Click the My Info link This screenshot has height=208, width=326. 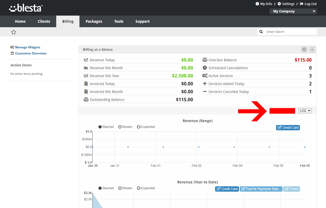[266, 4]
